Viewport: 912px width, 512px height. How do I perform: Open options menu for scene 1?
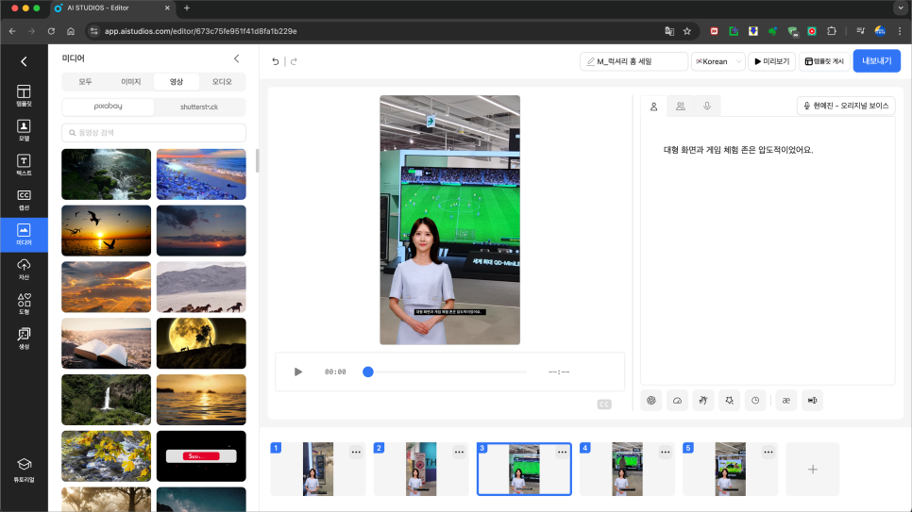coord(356,453)
